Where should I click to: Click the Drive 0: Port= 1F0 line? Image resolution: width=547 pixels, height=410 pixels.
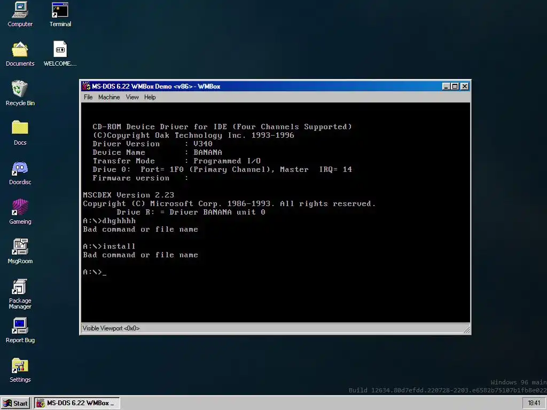pyautogui.click(x=222, y=170)
